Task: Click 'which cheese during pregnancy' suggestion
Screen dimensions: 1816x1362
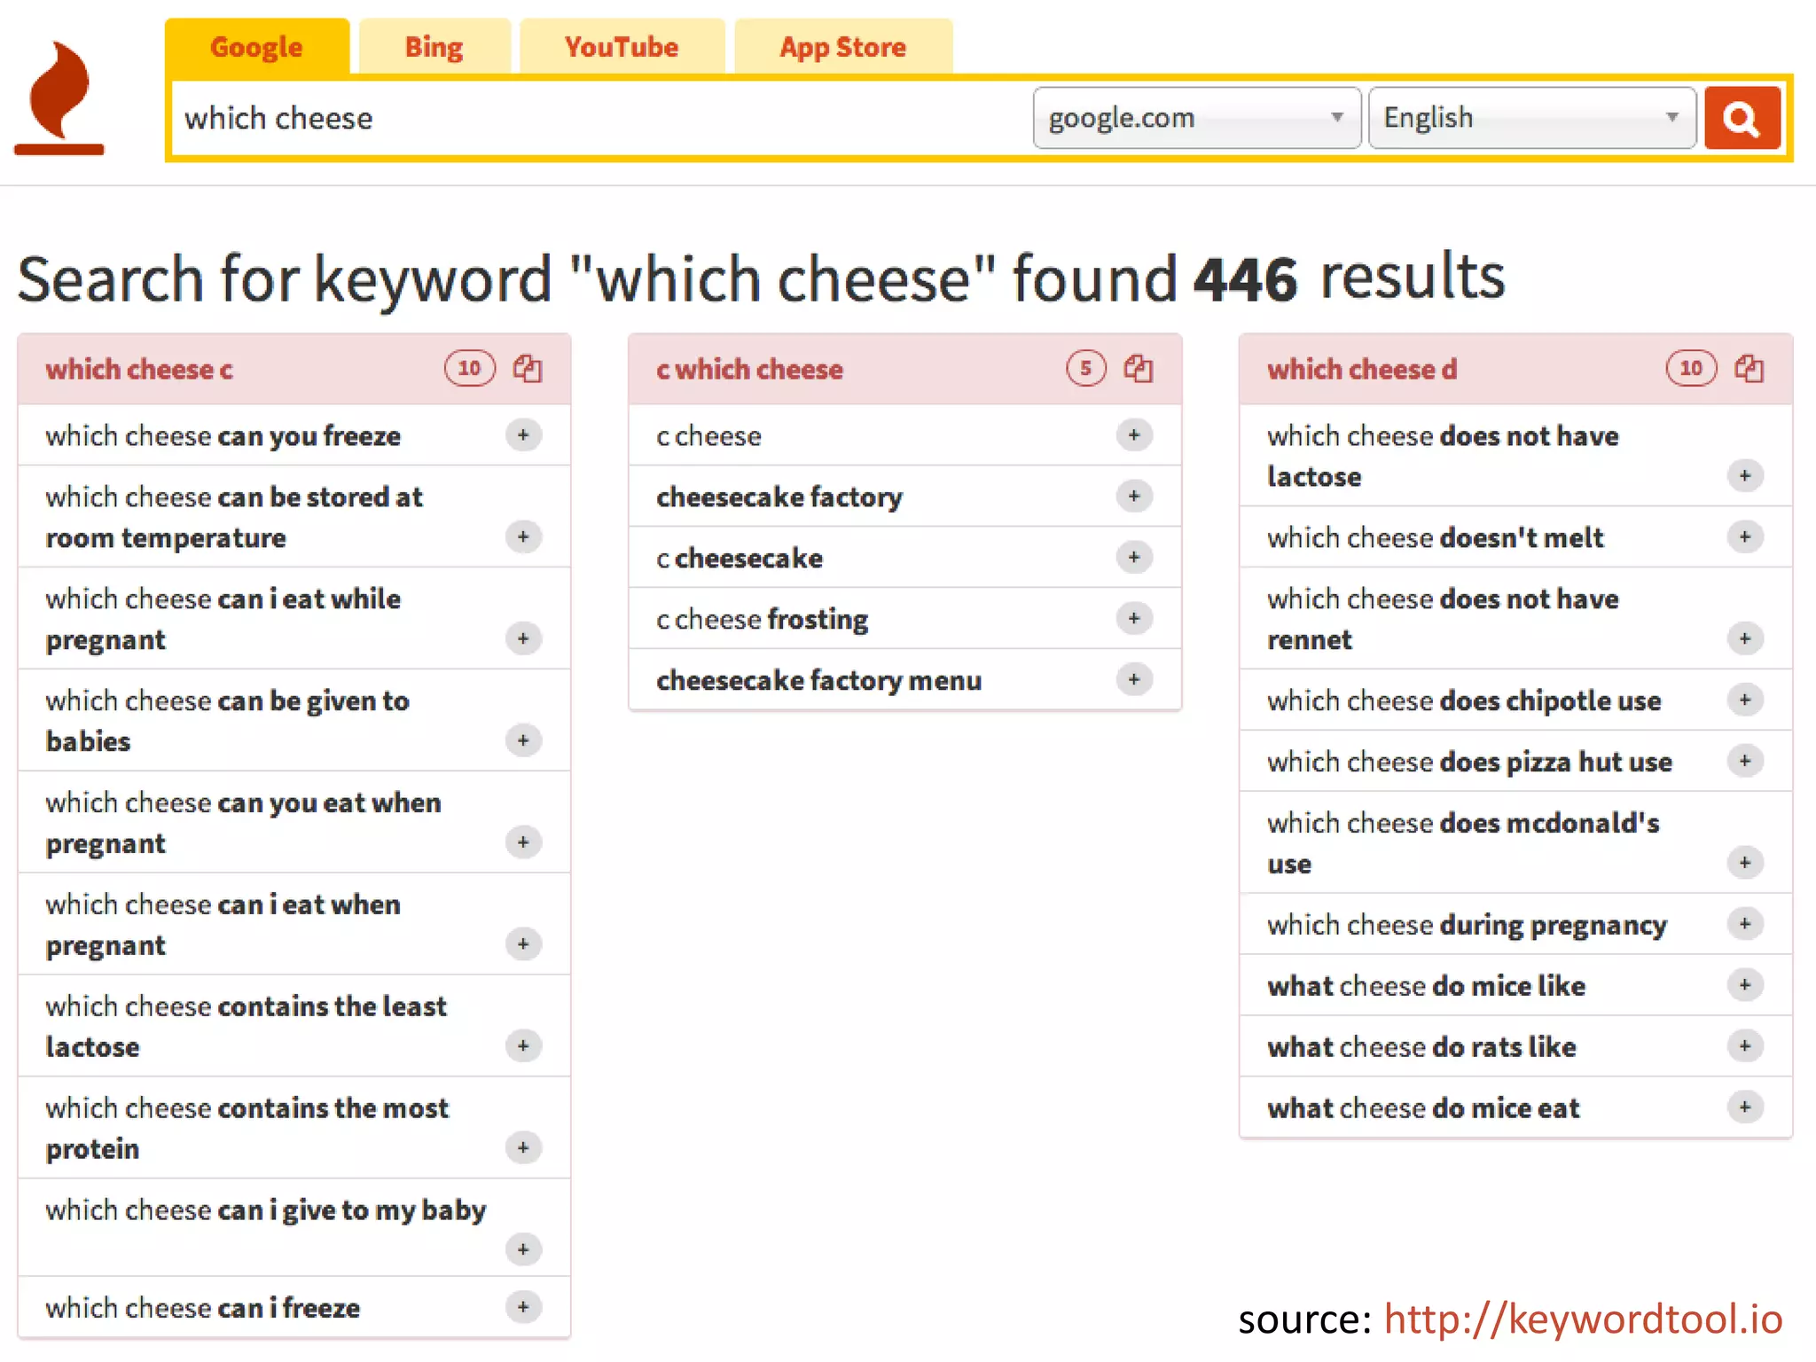Action: [x=1467, y=925]
